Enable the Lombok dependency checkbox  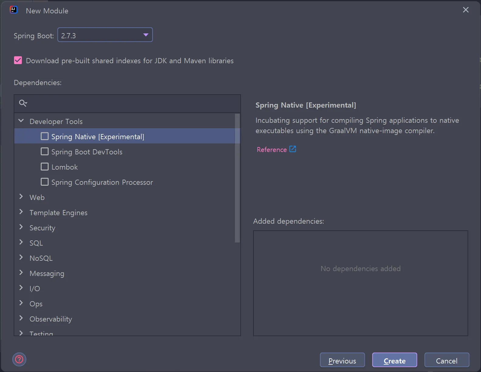click(45, 167)
